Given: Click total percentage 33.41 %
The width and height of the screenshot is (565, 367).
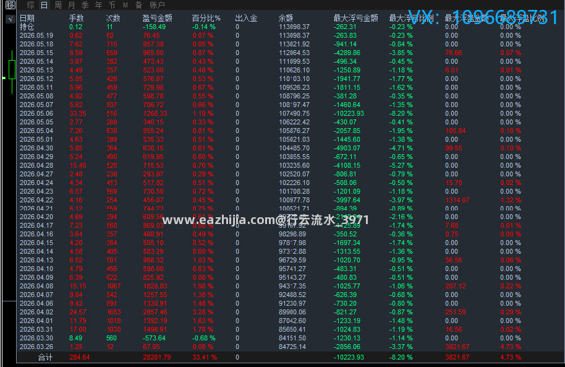Looking at the screenshot, I should [x=205, y=357].
